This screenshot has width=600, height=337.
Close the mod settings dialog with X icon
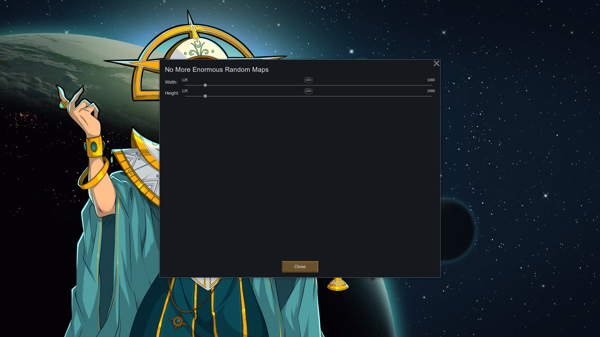[x=436, y=63]
